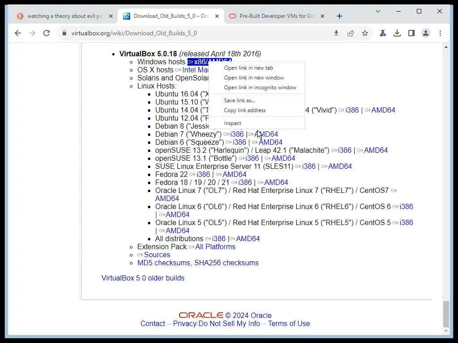Screen dimensions: 458x343
Task: Close the 'watching a theory' tab
Action: coord(111,16)
